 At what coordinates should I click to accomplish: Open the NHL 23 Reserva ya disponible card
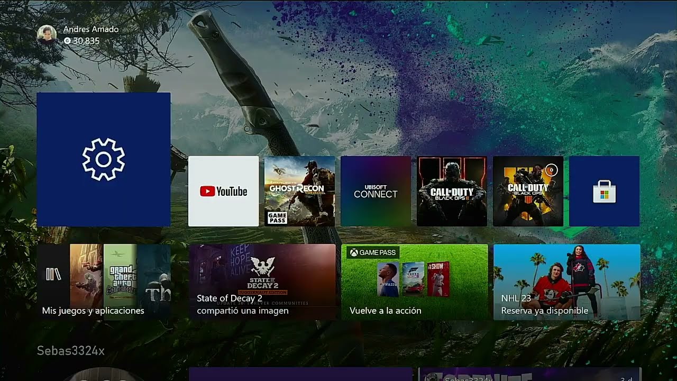click(567, 282)
